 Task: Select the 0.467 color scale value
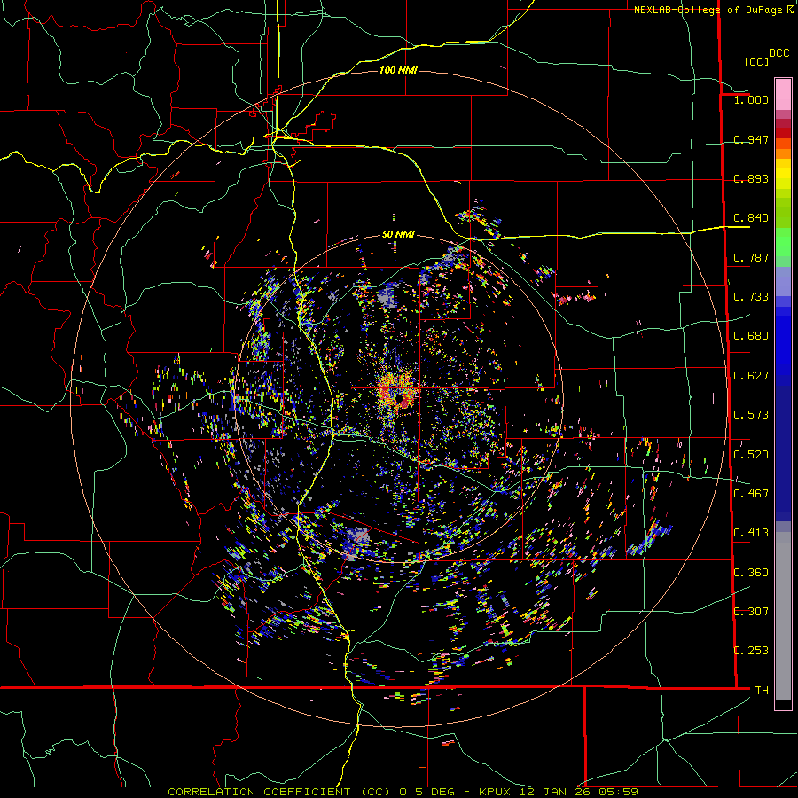(751, 494)
